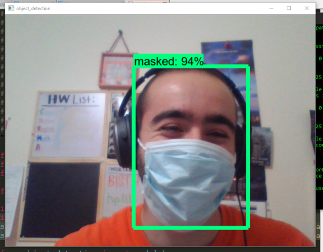Screen dimensions: 323x252
Task: Click the "masked: 94%" detection label
Action: [169, 61]
